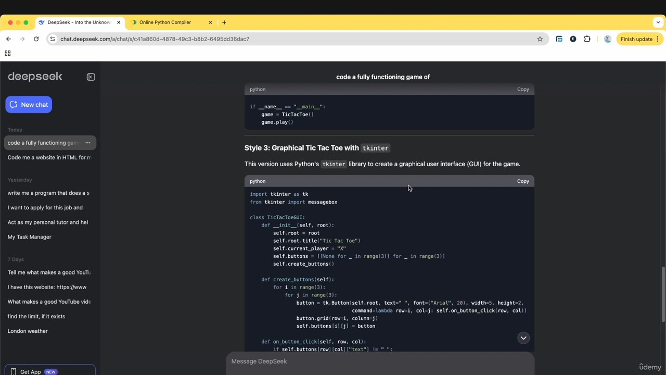Viewport: 666px width, 375px height.
Task: Open the Chrome profile avatar
Action: 607,39
